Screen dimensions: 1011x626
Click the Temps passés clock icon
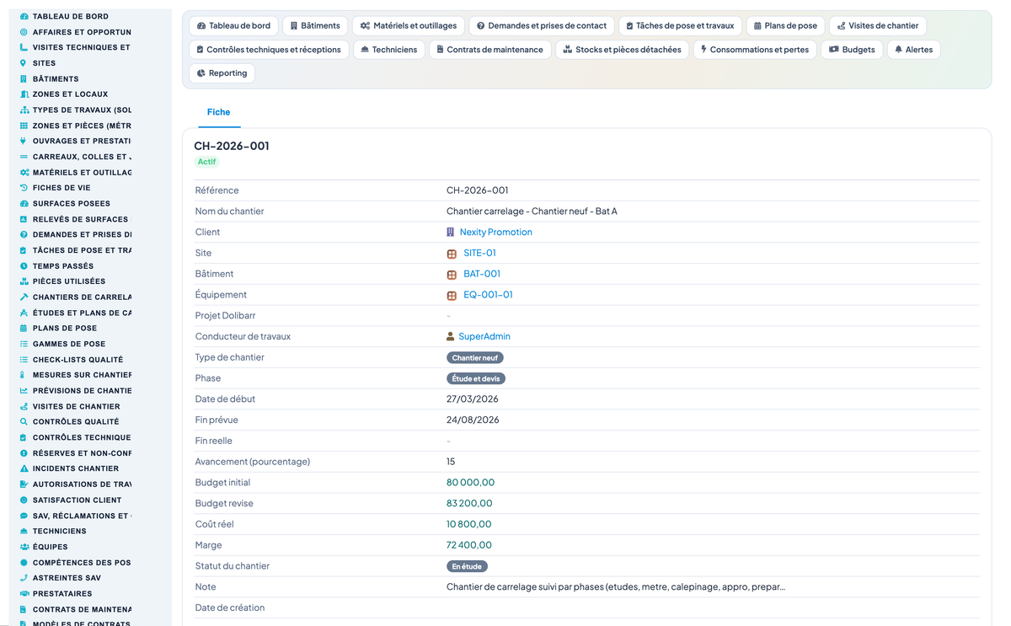[24, 265]
